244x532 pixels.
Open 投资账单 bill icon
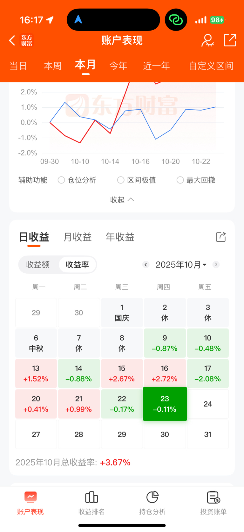tap(213, 497)
